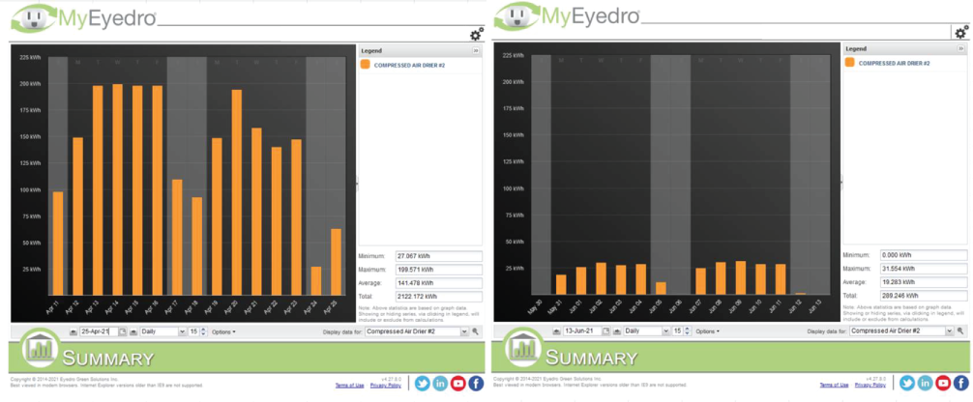Open Twitter link in right window footer
This screenshot has height=402, width=973.
point(906,384)
